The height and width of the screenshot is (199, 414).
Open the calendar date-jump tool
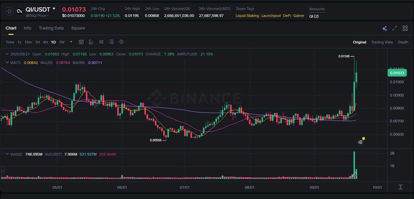pos(81,42)
